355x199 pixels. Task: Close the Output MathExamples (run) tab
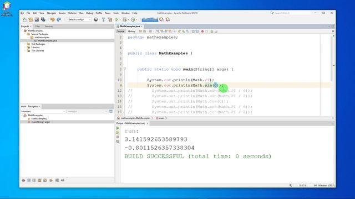[148, 123]
